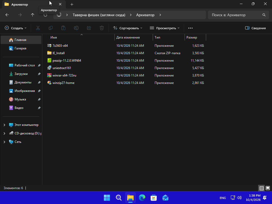The height and width of the screenshot is (204, 272).
Task: Open Загрузки in sidebar
Action: pyautogui.click(x=21, y=74)
